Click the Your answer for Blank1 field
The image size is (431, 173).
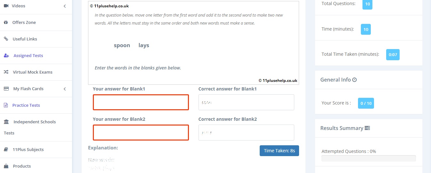coord(141,102)
